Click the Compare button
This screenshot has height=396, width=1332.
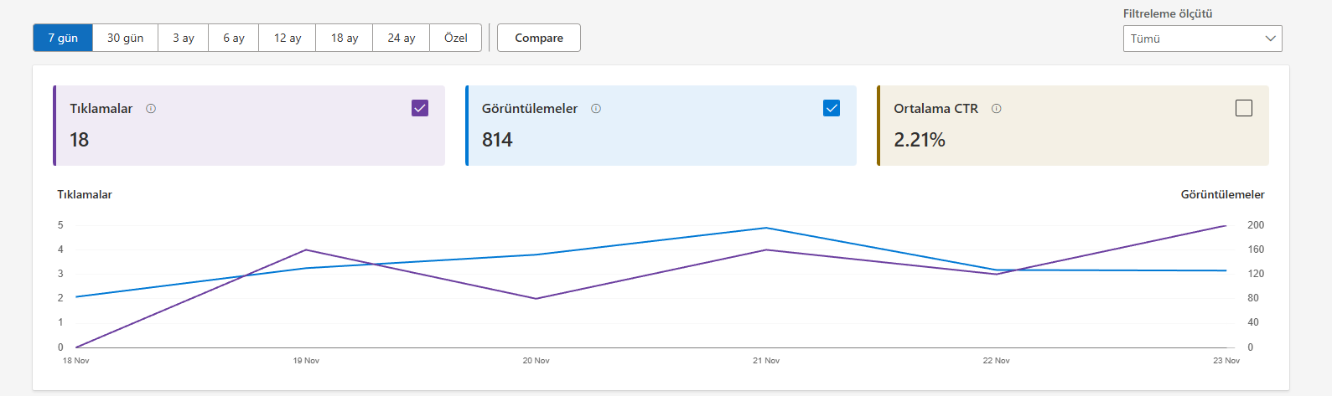click(x=539, y=38)
